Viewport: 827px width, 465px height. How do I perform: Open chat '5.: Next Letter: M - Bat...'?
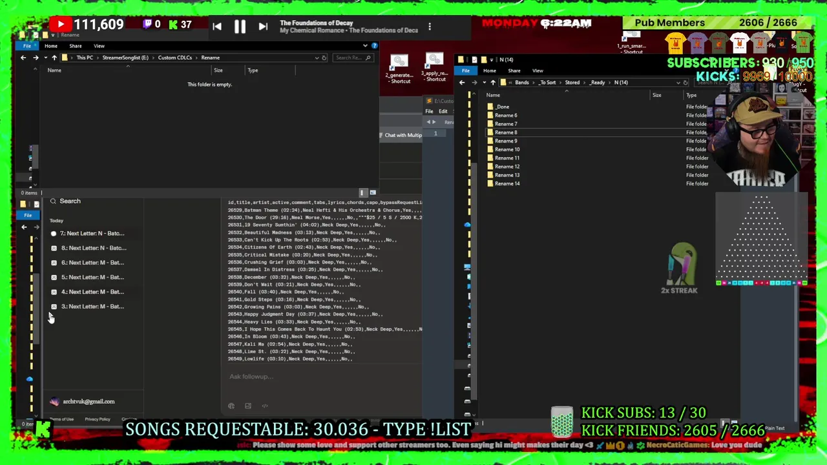point(92,277)
